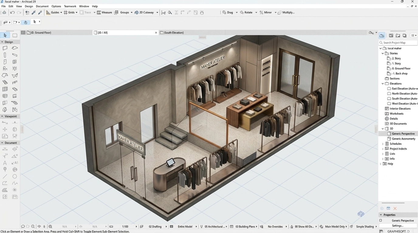Collapse the Design toolbox section
Viewport: 418px width, 233px height.
tap(2, 42)
